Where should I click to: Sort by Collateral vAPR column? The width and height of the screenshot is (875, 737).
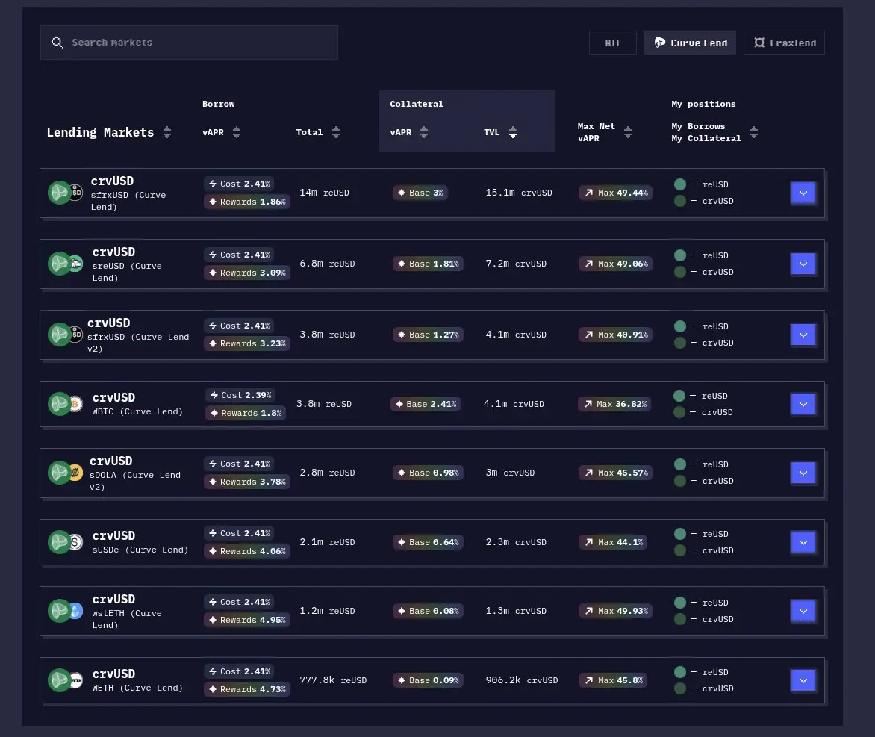424,132
